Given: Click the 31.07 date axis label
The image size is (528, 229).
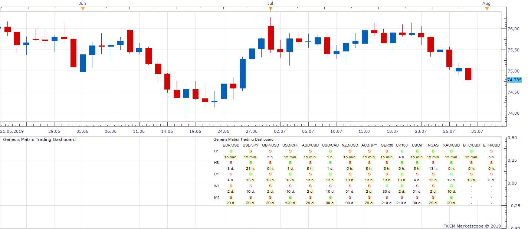Looking at the screenshot, I should point(477,131).
